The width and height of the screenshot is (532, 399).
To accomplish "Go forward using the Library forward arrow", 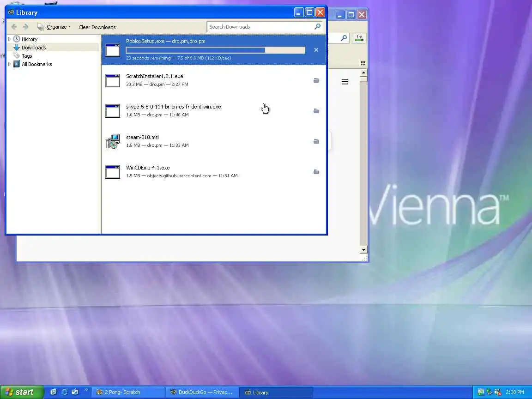I will 25,27.
